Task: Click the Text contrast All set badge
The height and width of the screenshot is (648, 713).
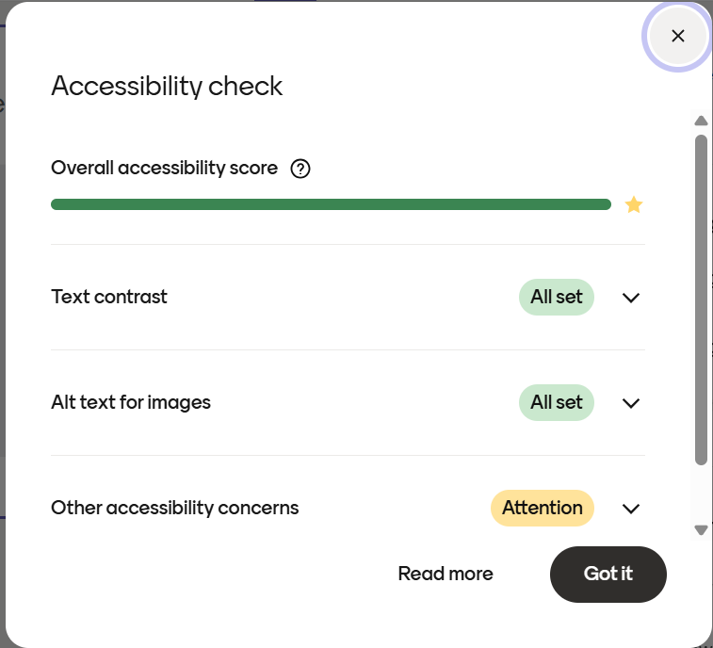Action: pyautogui.click(x=557, y=298)
